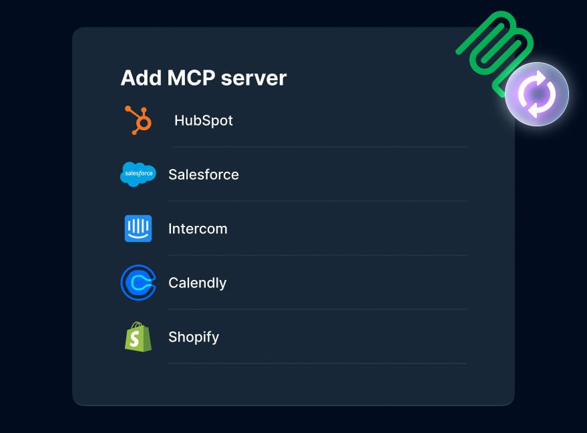Pick the Shopify server name

point(194,337)
